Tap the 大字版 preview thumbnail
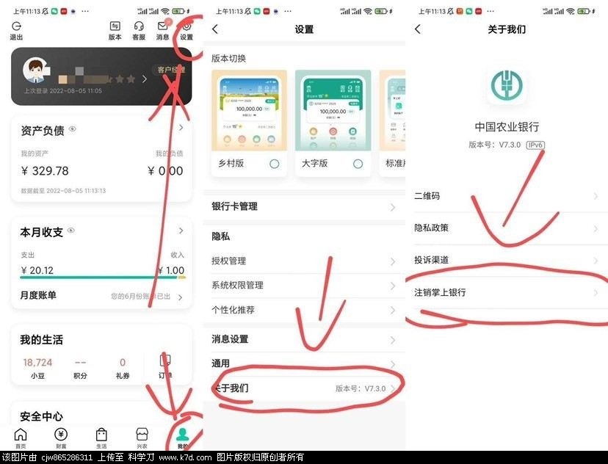The width and height of the screenshot is (608, 464). pos(333,110)
